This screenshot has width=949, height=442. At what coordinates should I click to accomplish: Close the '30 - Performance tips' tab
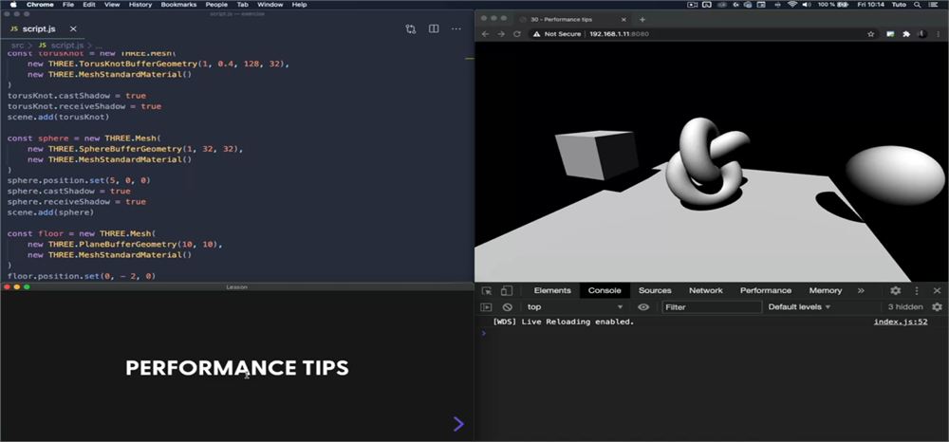(x=623, y=19)
